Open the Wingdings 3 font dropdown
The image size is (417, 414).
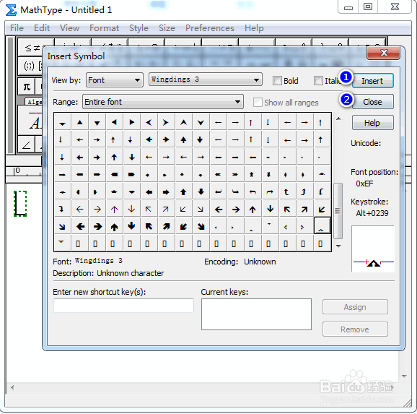point(206,79)
